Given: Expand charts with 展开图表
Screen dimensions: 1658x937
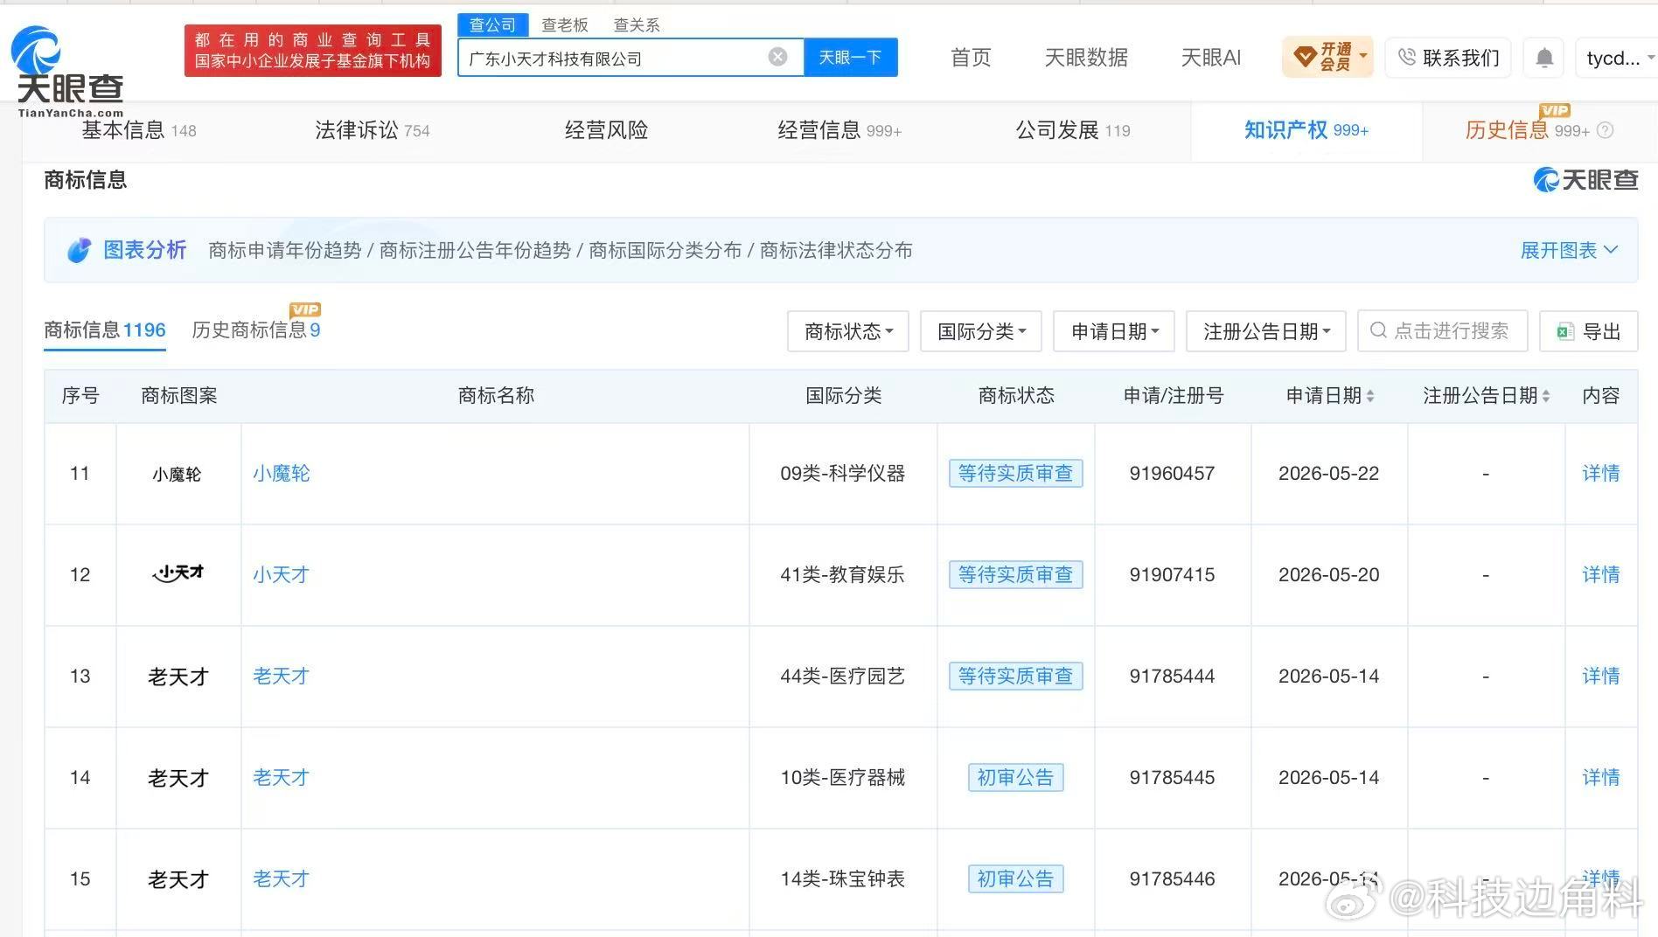Looking at the screenshot, I should click(x=1569, y=250).
